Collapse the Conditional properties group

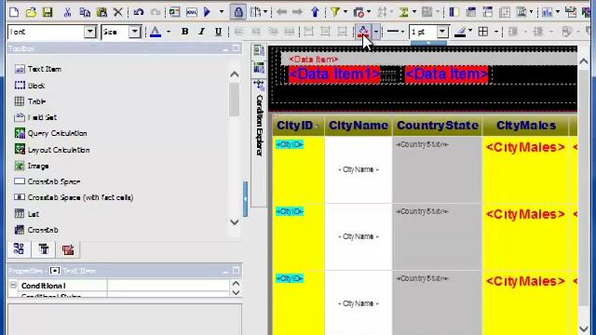point(13,285)
